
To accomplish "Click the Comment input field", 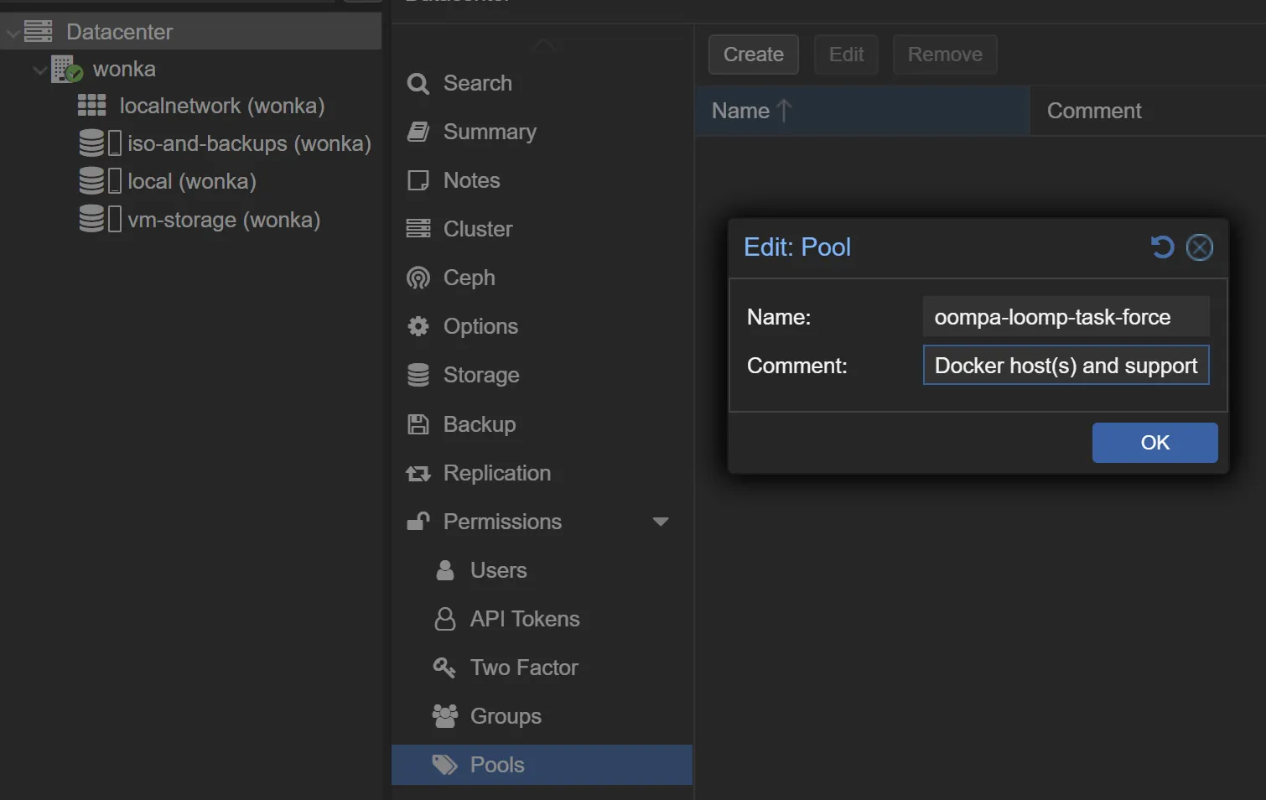I will [x=1066, y=366].
